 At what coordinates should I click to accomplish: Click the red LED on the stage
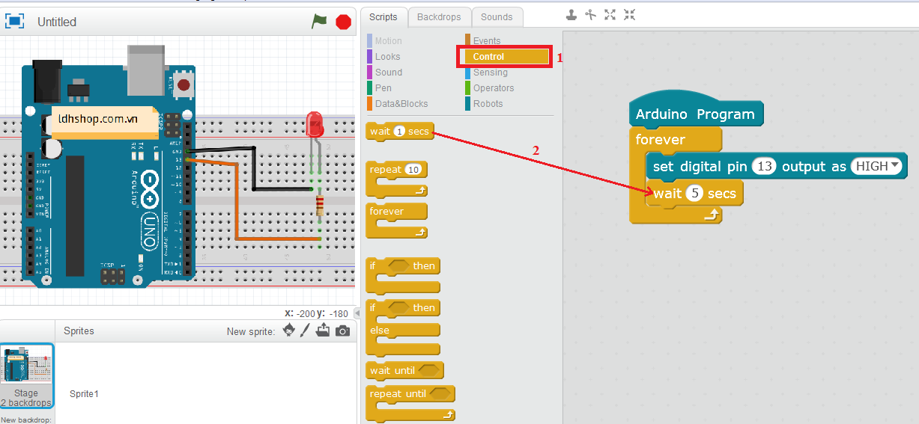[315, 124]
